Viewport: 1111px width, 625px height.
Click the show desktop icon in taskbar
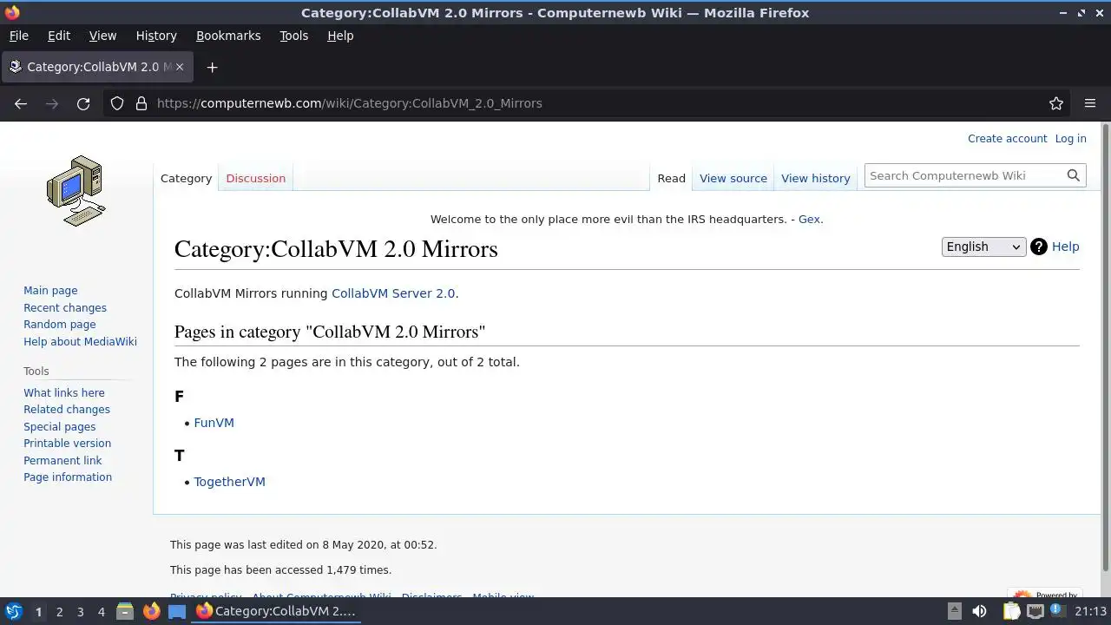177,611
